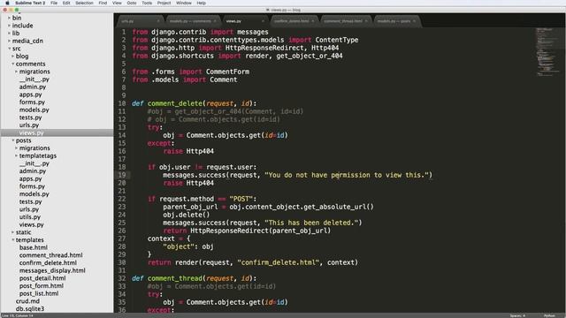Open utils.py in the posts folder
This screenshot has width=566, height=318.
point(30,217)
